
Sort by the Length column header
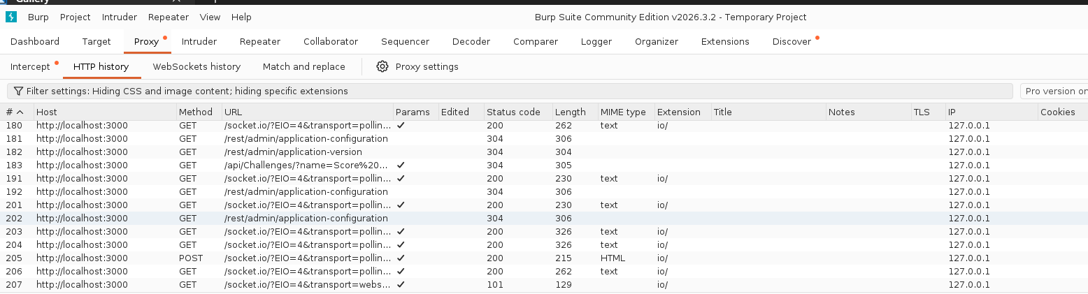575,112
